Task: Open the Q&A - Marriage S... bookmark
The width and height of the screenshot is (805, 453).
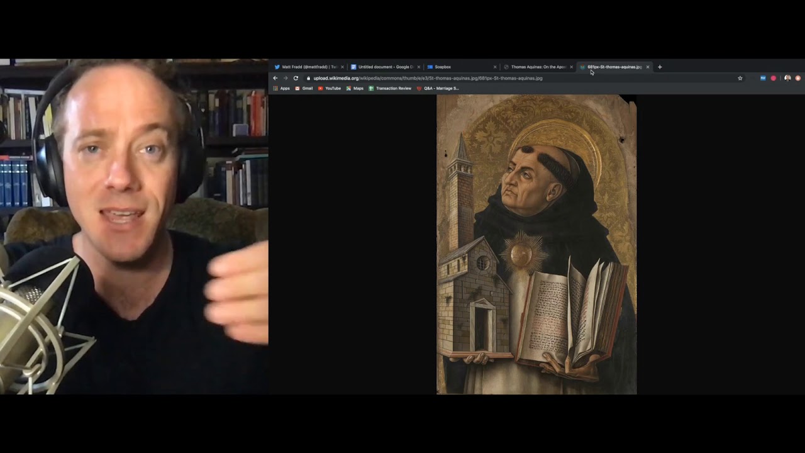Action: (x=438, y=88)
